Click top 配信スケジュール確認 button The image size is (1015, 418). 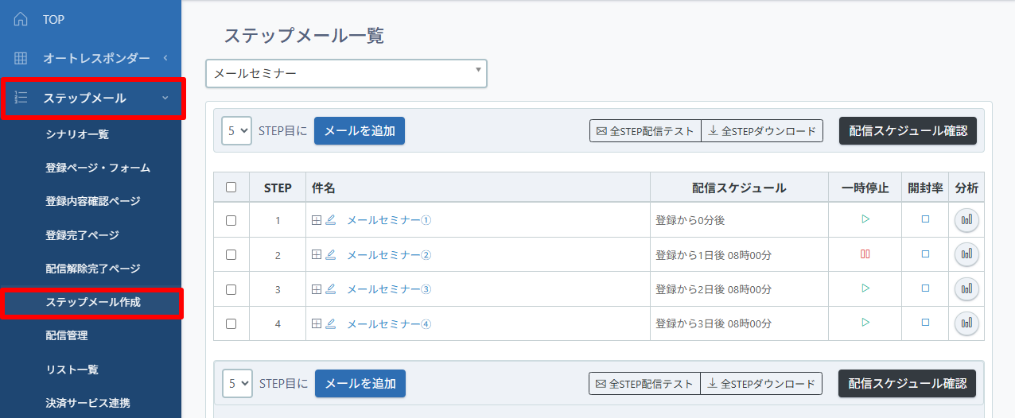908,130
